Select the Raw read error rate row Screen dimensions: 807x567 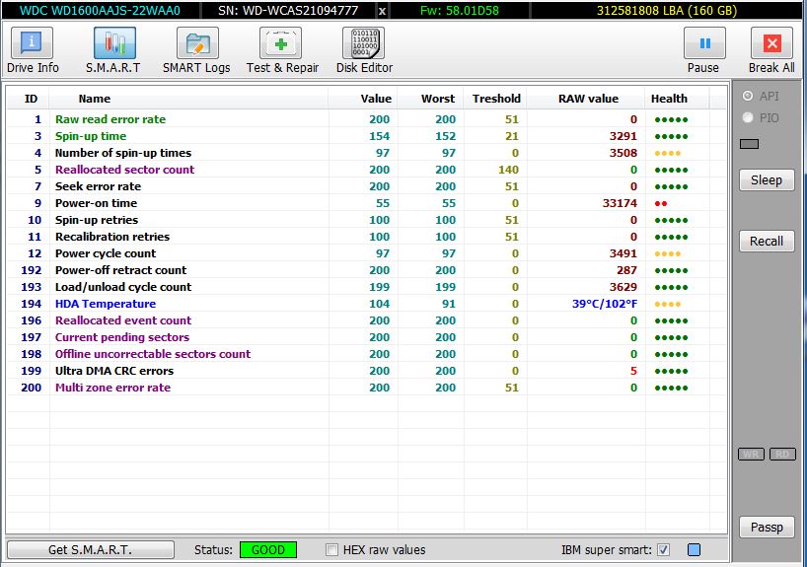[x=367, y=119]
